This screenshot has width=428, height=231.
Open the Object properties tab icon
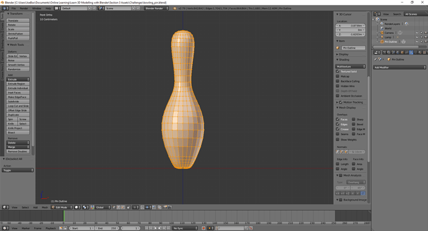(402, 52)
